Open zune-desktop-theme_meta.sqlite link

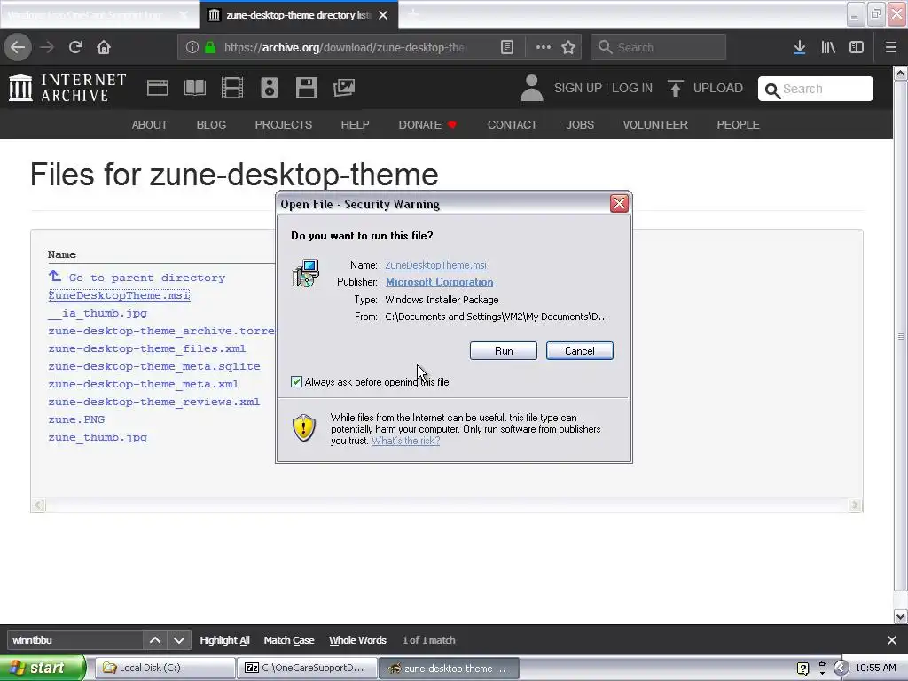(154, 366)
